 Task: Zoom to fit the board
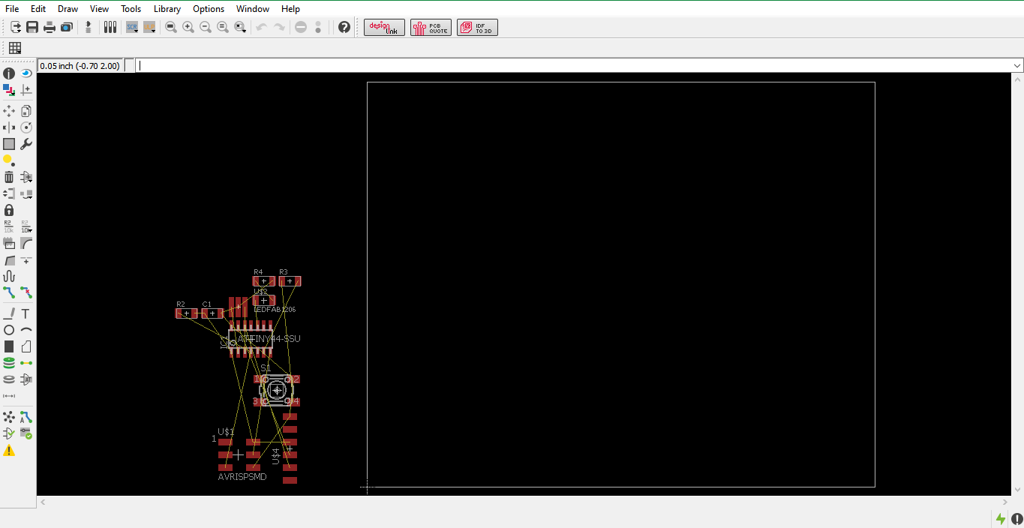tap(171, 27)
